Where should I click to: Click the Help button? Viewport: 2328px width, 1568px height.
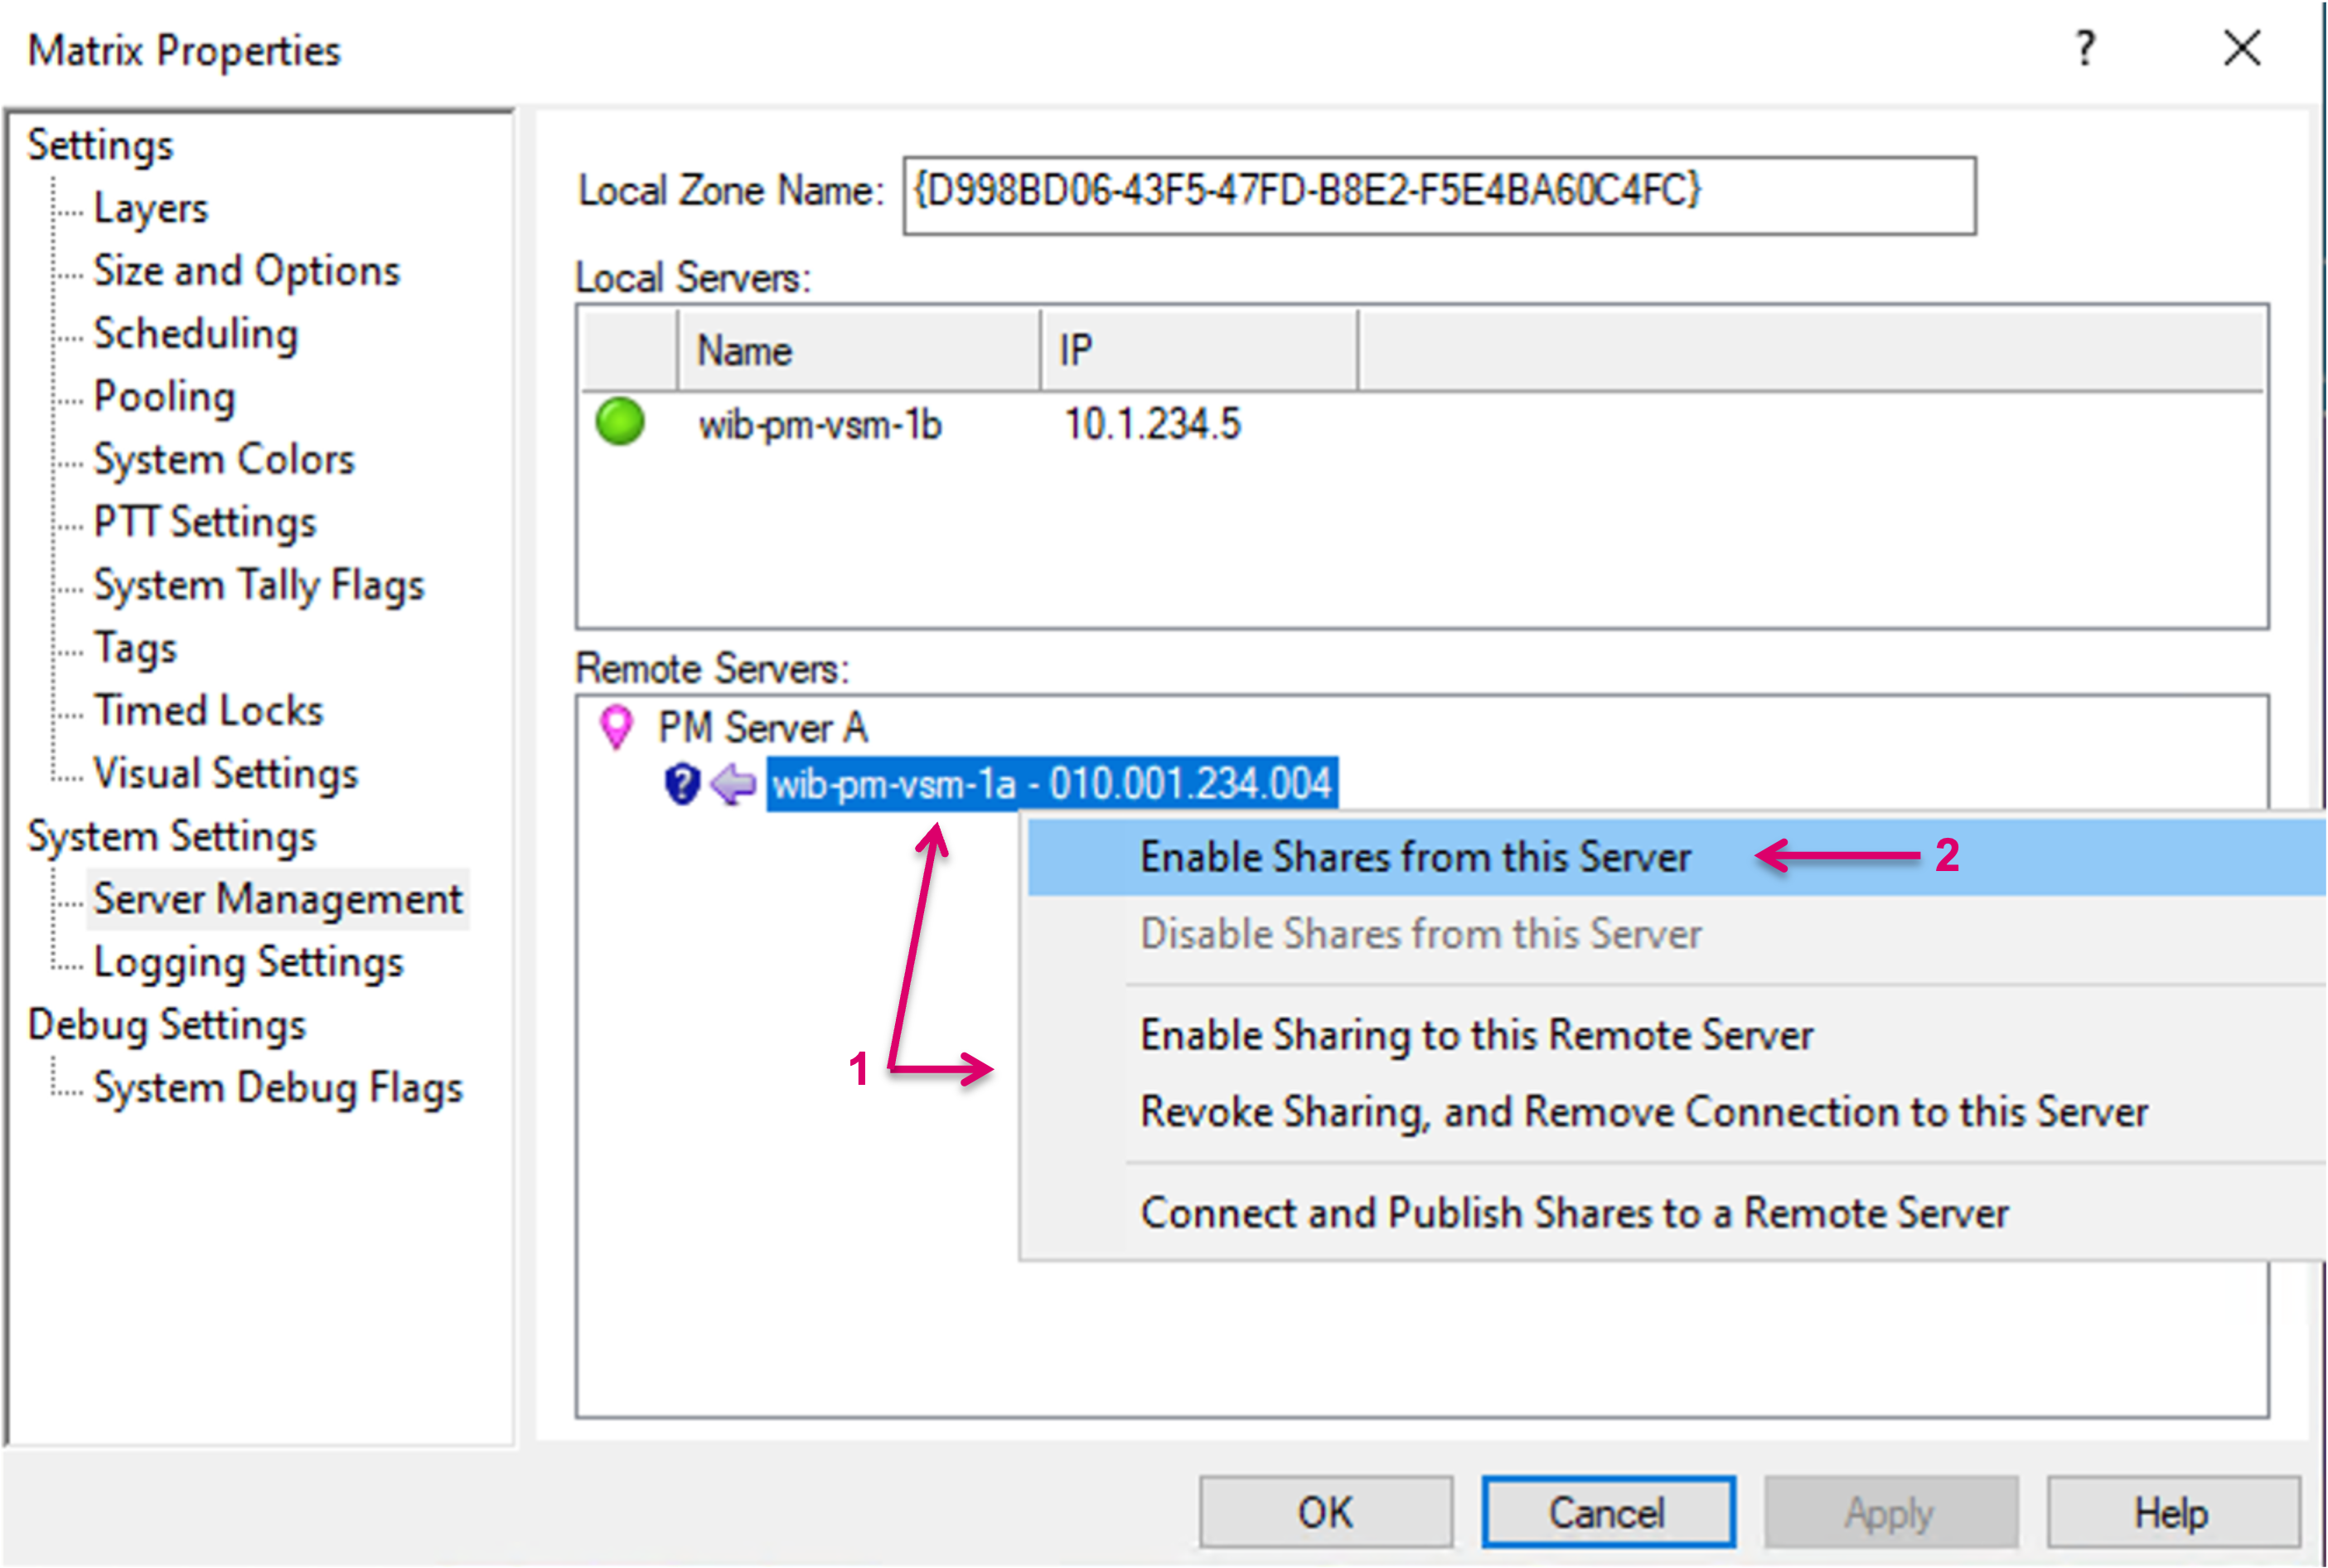point(2172,1512)
